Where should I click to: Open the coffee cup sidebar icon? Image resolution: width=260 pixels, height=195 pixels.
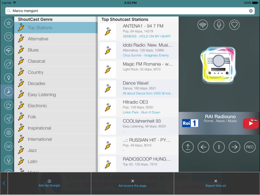[8, 106]
